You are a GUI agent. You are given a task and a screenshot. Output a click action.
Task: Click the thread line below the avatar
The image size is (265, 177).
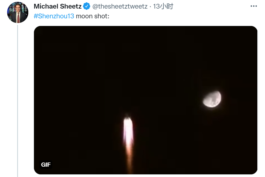(18, 100)
